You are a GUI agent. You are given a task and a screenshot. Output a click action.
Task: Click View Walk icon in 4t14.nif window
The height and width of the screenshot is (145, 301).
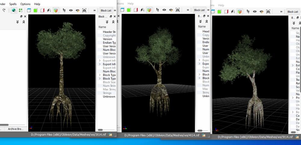[x=142, y=10]
